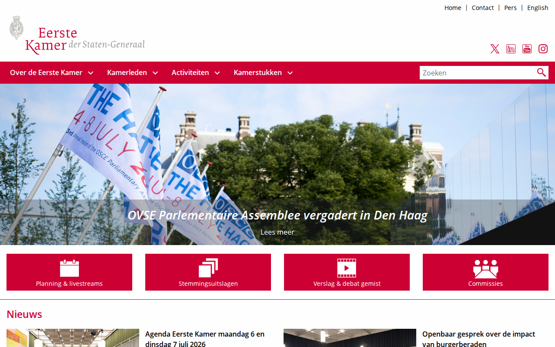555x347 pixels.
Task: Click the Nieuws section heading
Action: [24, 314]
